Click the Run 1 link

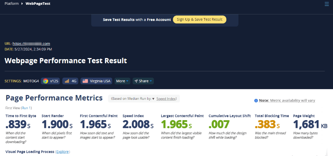[26, 108]
